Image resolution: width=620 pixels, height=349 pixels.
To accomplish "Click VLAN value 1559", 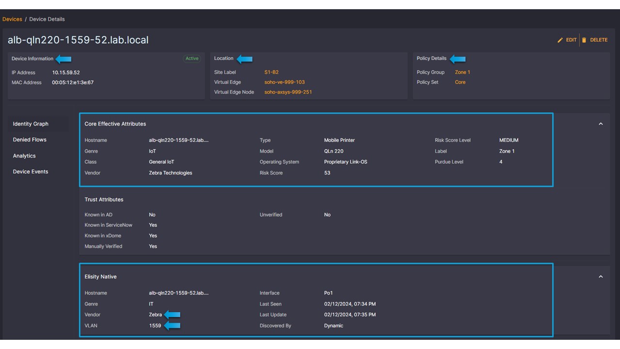I will pyautogui.click(x=155, y=326).
